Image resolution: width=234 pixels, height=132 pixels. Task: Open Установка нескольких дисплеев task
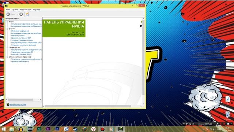click(23, 45)
